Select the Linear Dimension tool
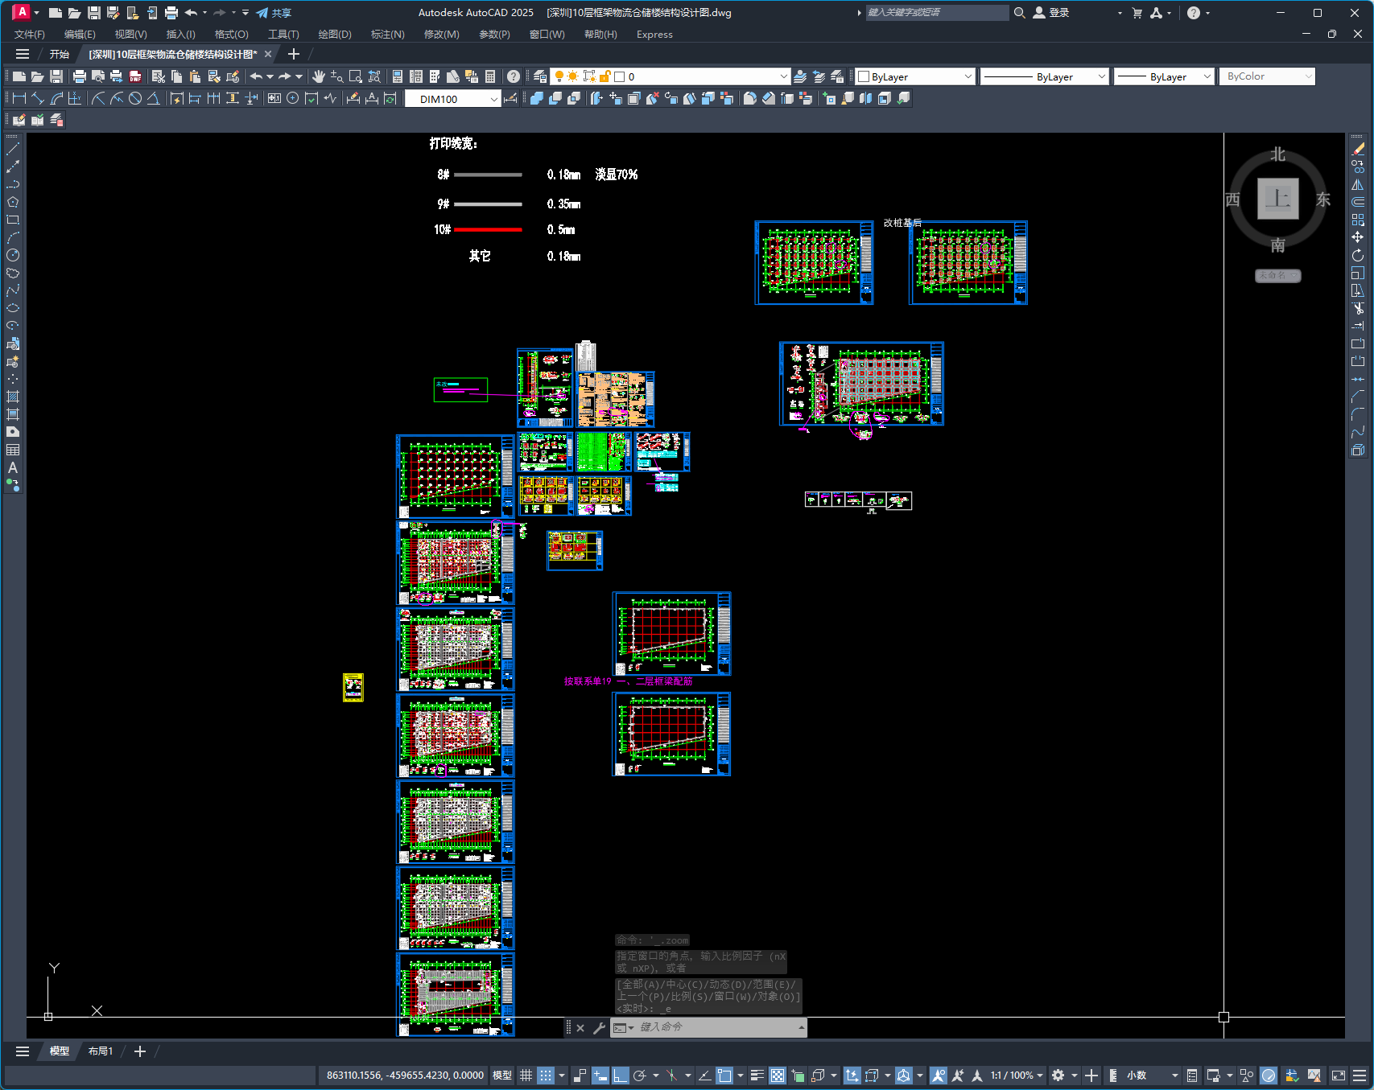Screen dimensions: 1374x1090 (x=19, y=98)
